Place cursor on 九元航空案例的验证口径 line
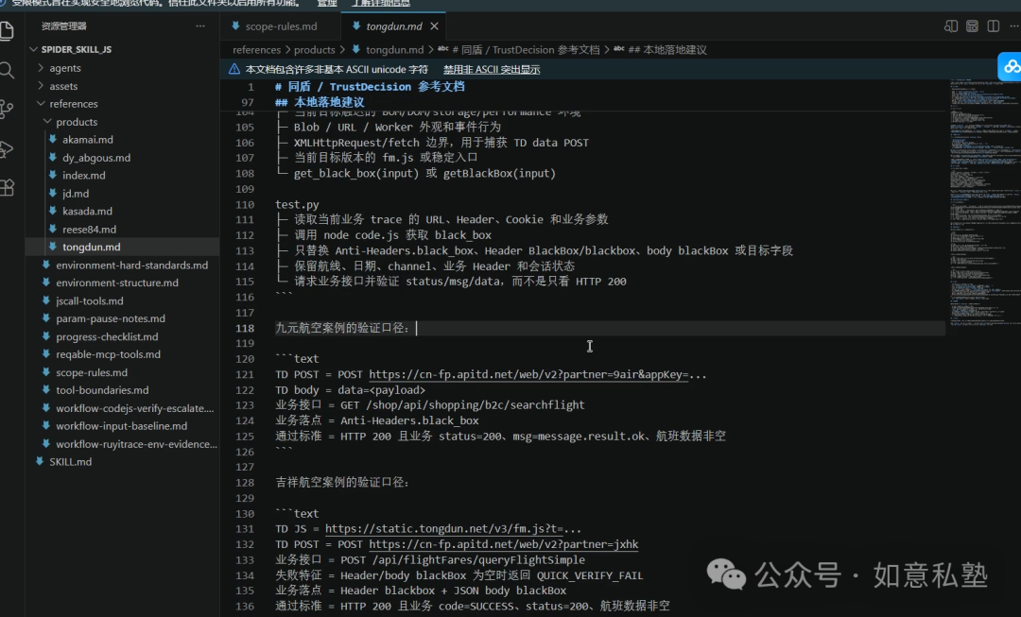 click(342, 328)
